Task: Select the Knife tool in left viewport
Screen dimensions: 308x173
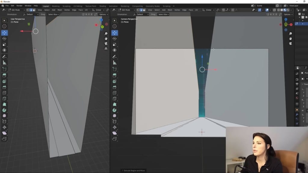Action: click(x=4, y=99)
